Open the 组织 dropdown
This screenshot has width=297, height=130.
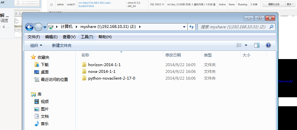click(36, 45)
